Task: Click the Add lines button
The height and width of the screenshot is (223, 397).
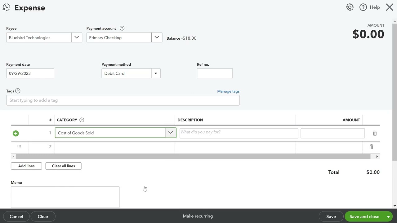Action: tap(26, 166)
